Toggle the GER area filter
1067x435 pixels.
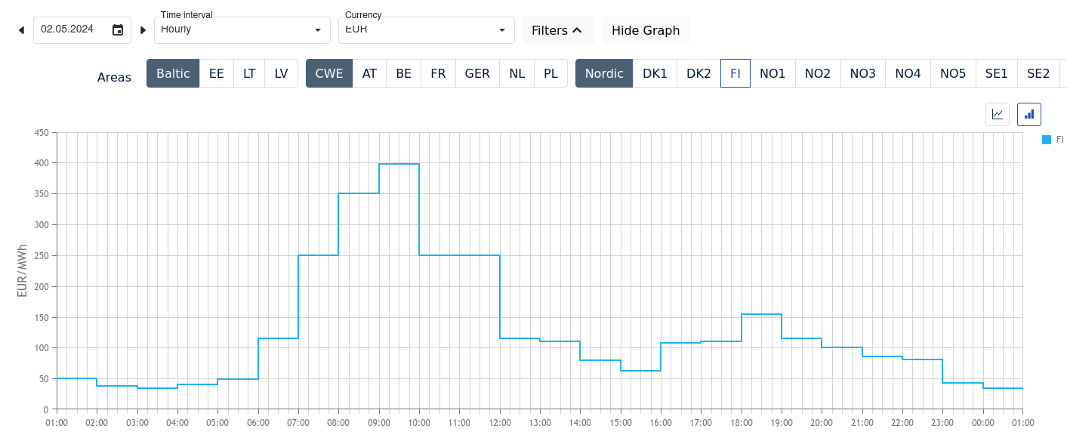(477, 74)
